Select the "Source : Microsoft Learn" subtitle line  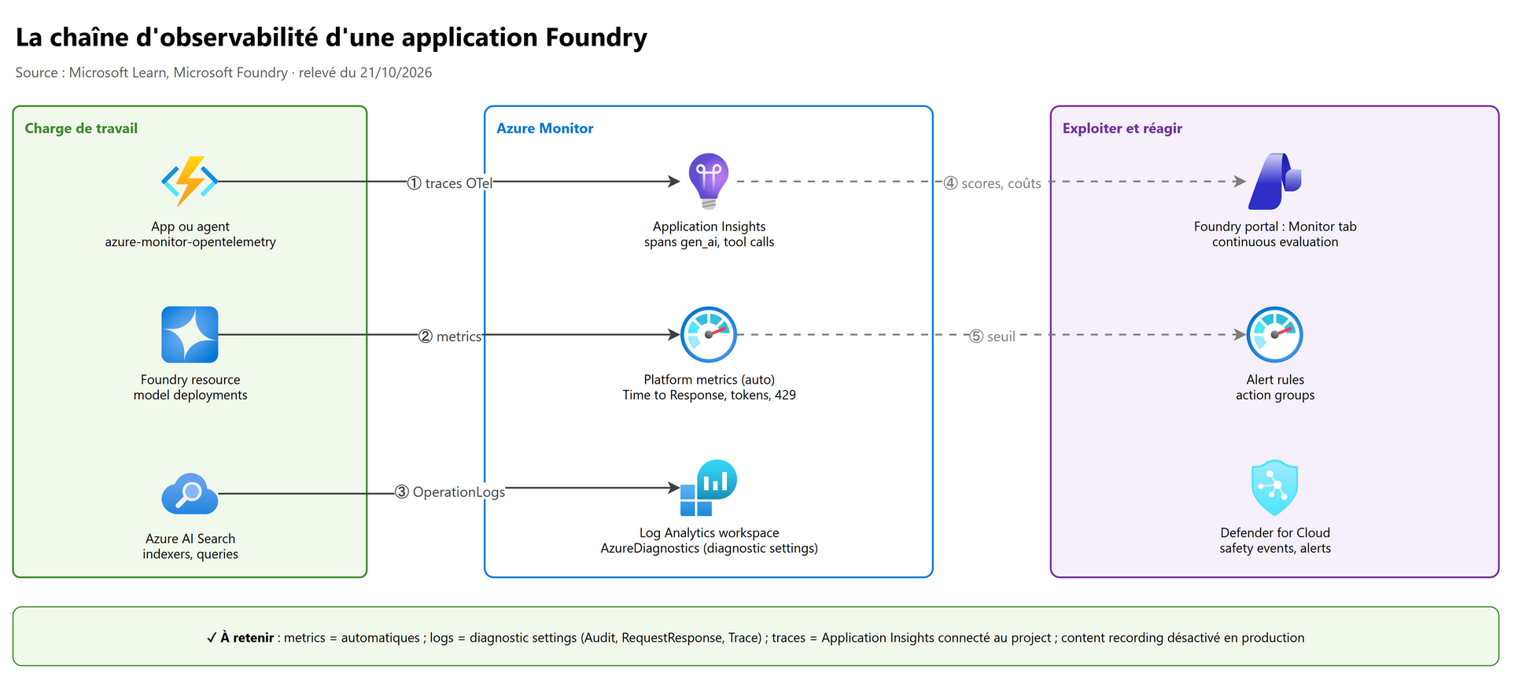[223, 72]
